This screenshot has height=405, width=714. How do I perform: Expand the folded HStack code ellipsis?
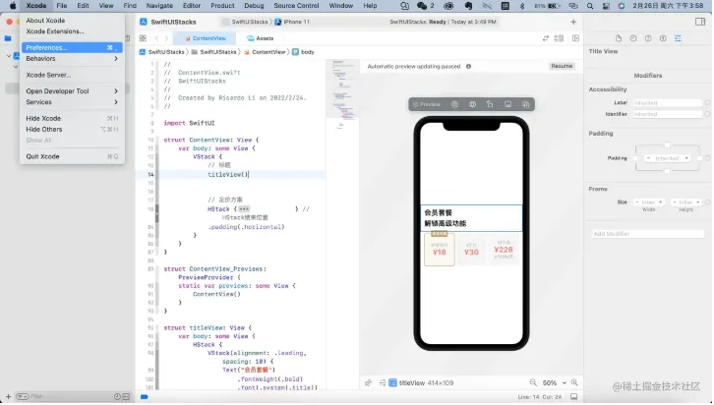pos(244,209)
